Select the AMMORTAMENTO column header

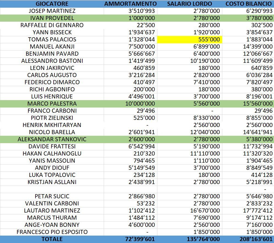click(130, 4)
